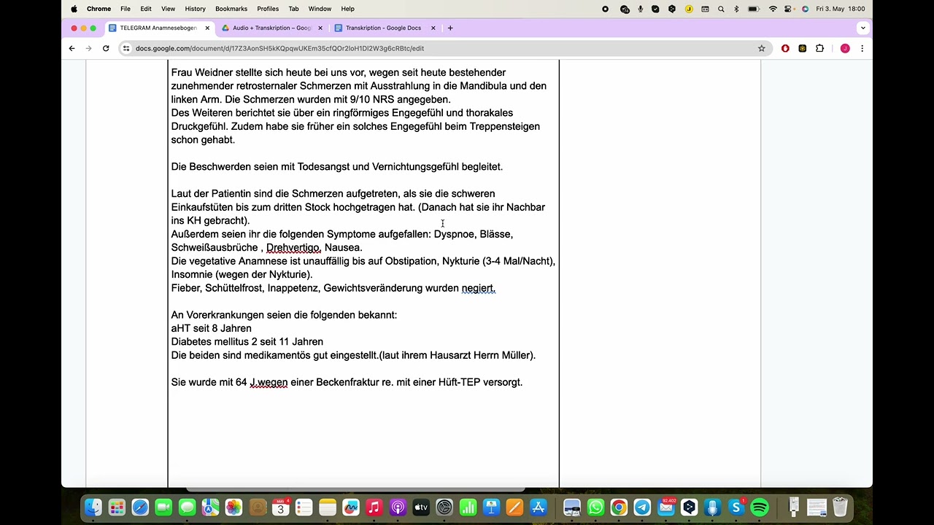934x525 pixels.
Task: Open Spotlight search in menu bar
Action: (721, 9)
